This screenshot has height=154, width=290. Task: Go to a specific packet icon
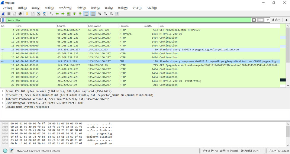coord(69,14)
